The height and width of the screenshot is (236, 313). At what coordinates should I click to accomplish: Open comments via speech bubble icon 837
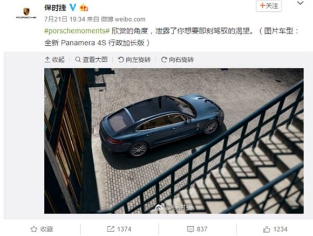190,229
